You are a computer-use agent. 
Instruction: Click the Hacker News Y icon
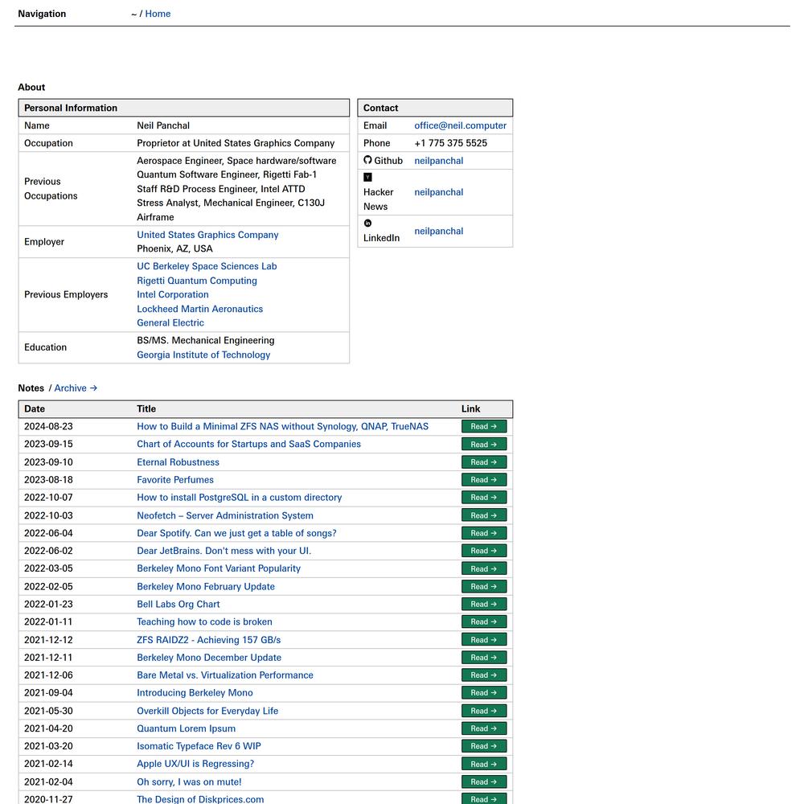click(x=367, y=178)
